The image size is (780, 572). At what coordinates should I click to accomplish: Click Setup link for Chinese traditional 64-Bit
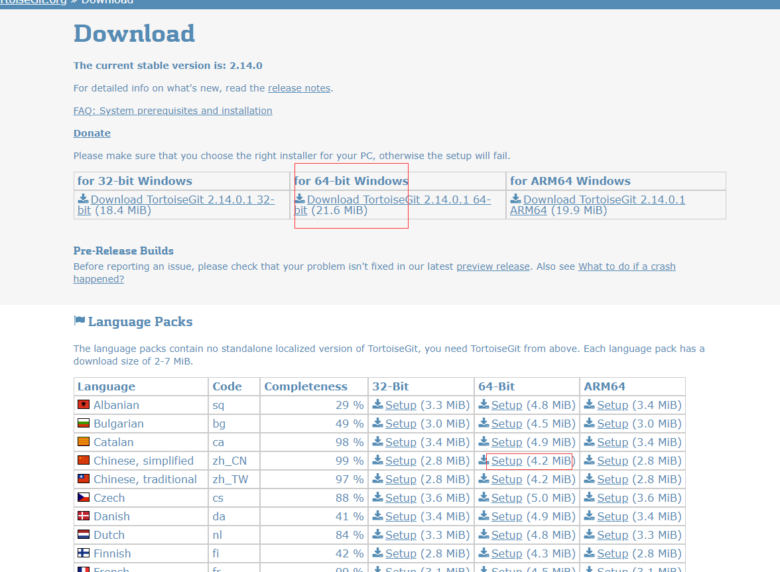click(x=507, y=479)
